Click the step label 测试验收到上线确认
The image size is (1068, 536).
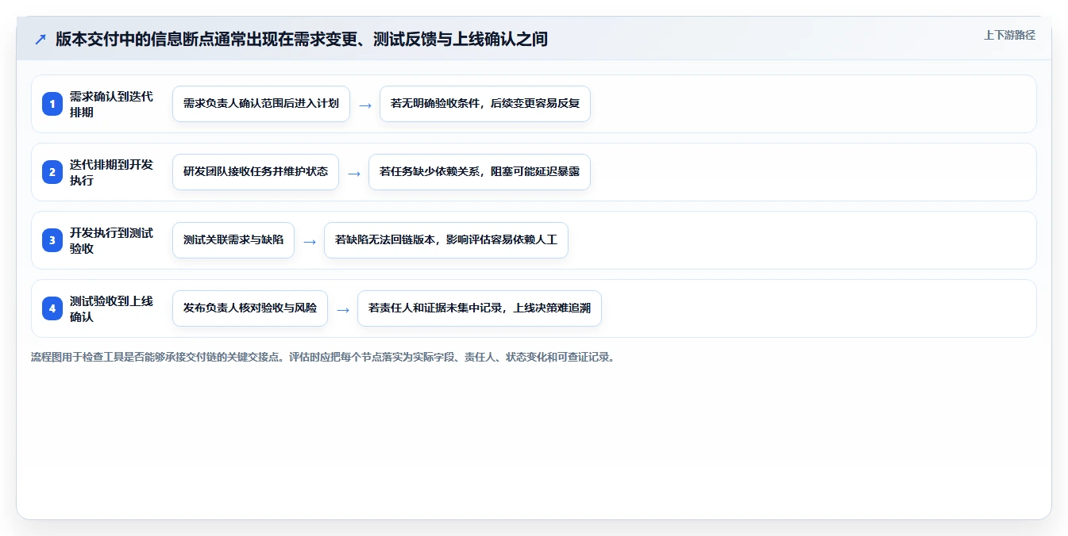point(111,308)
